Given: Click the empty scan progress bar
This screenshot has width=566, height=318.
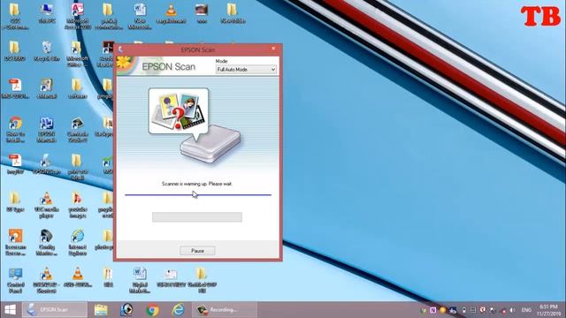Looking at the screenshot, I should (197, 216).
